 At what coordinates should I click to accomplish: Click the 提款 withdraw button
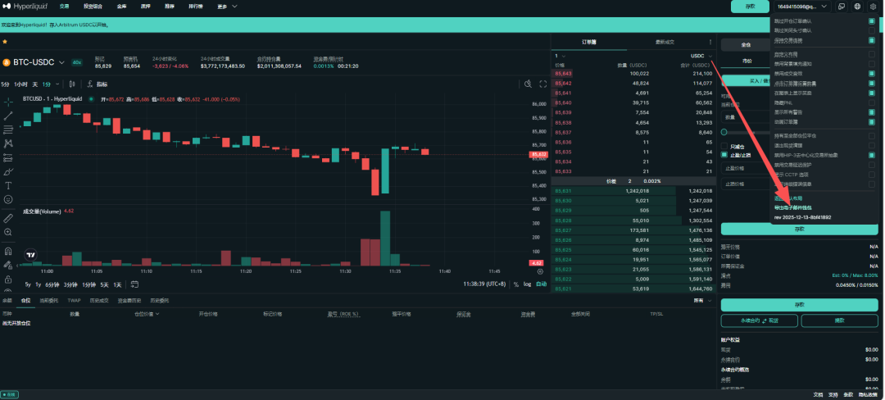[839, 320]
